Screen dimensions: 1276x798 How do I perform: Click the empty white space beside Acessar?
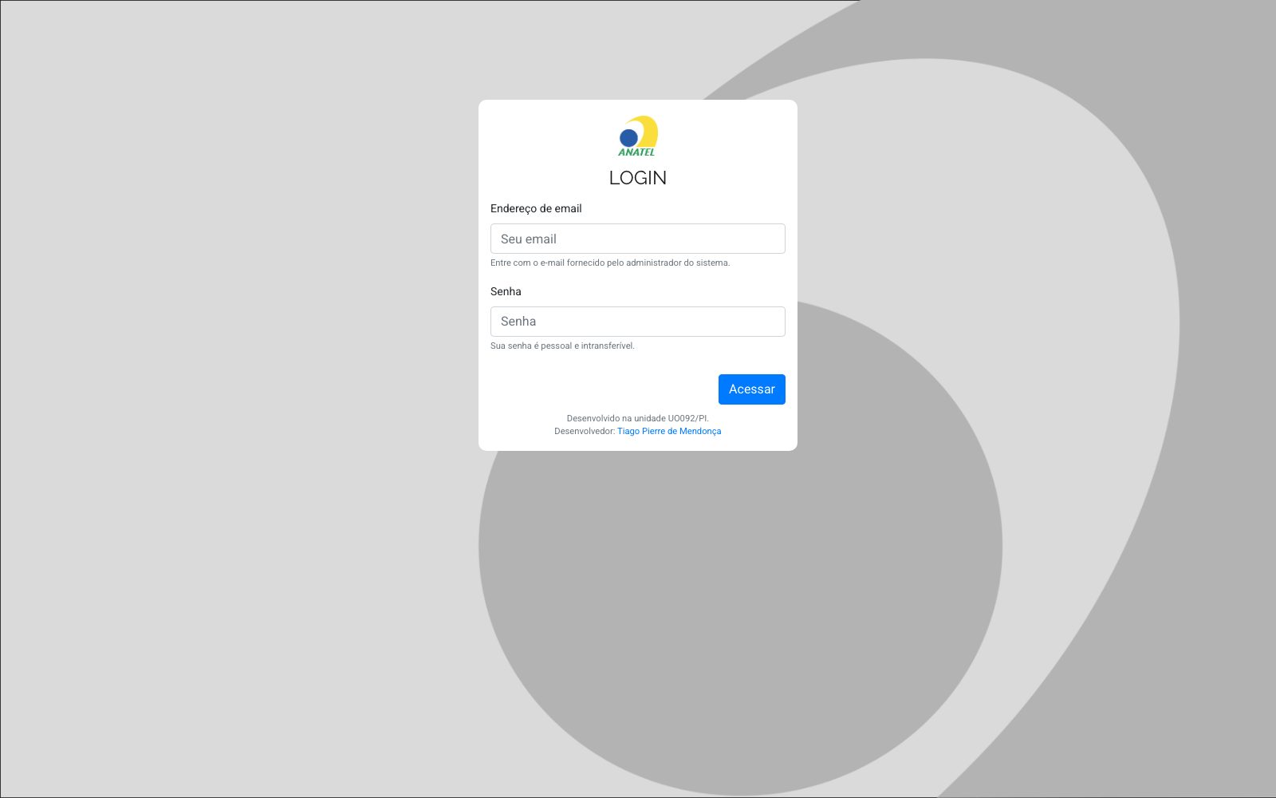604,389
